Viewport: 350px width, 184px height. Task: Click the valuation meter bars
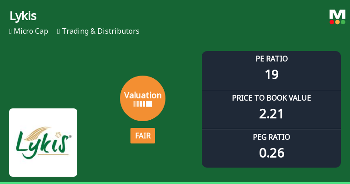click(x=143, y=104)
